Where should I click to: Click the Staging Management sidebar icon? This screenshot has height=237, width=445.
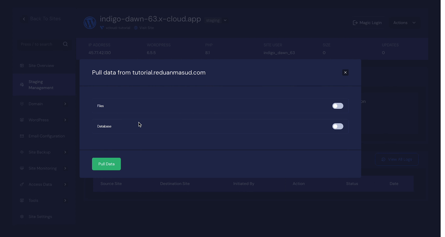(22, 85)
